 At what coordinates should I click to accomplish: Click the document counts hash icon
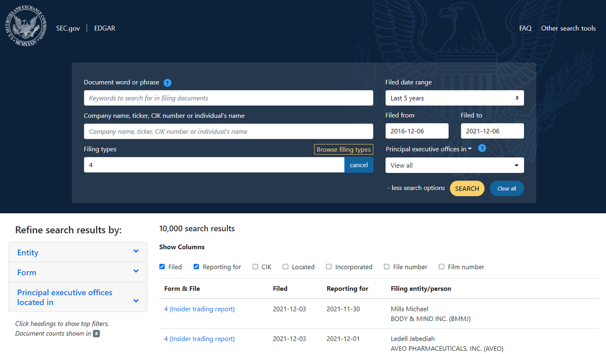(x=96, y=334)
